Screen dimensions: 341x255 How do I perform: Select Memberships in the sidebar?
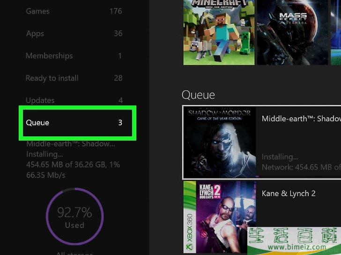point(74,56)
